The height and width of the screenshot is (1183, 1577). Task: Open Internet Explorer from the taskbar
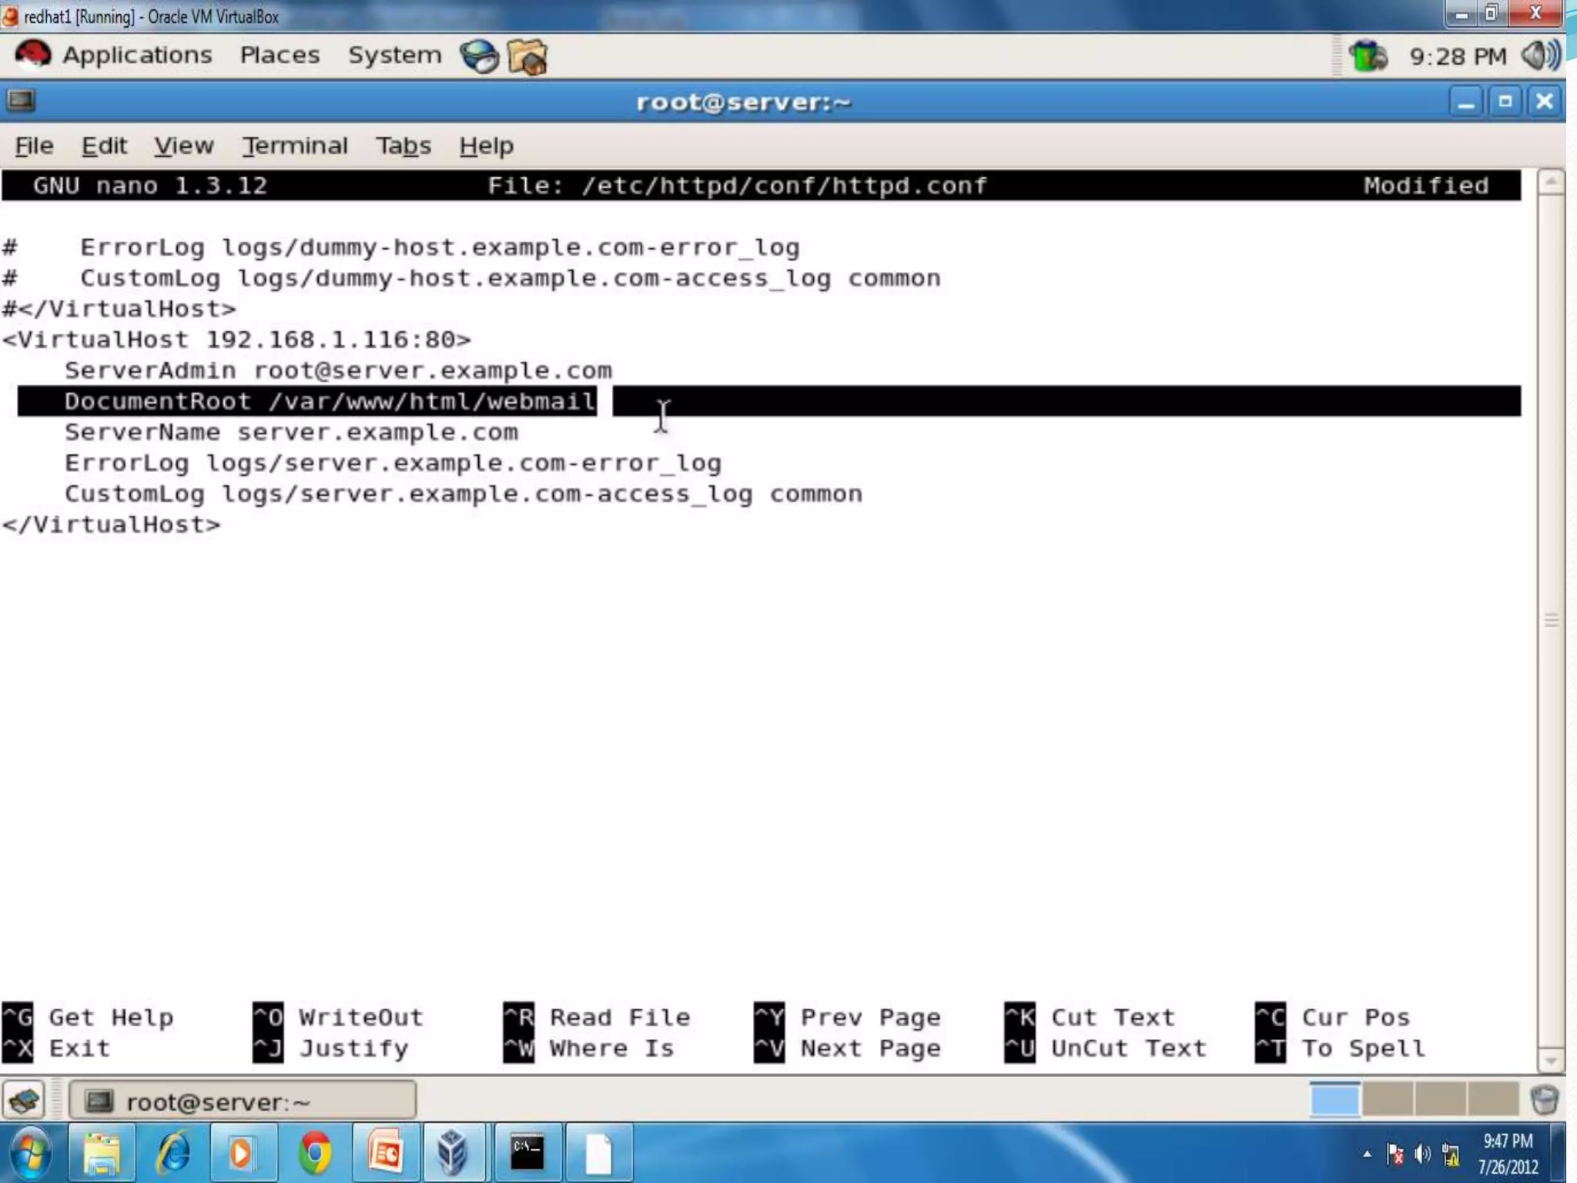[172, 1153]
